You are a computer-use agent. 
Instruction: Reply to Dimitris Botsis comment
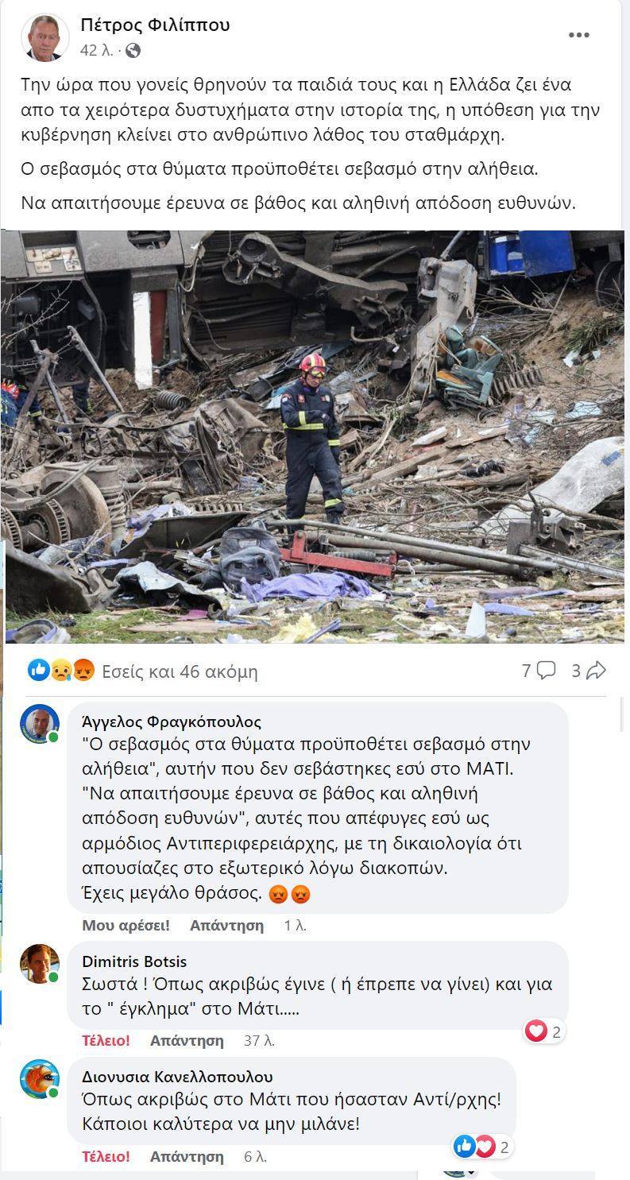tap(187, 1040)
